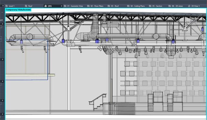Click the Temporary Hide/Isolate label
Viewport: 207px width, 120px height.
click(18, 10)
